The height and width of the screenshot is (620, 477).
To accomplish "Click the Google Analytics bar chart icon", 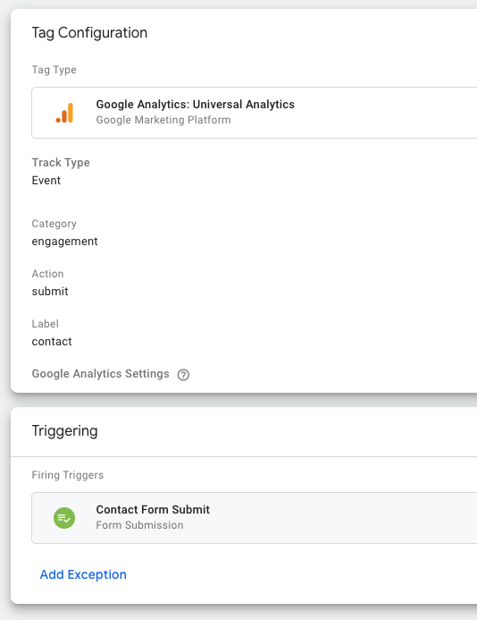I will (64, 113).
